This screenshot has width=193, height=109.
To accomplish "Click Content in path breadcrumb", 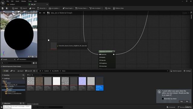I will click(x=46, y=71).
